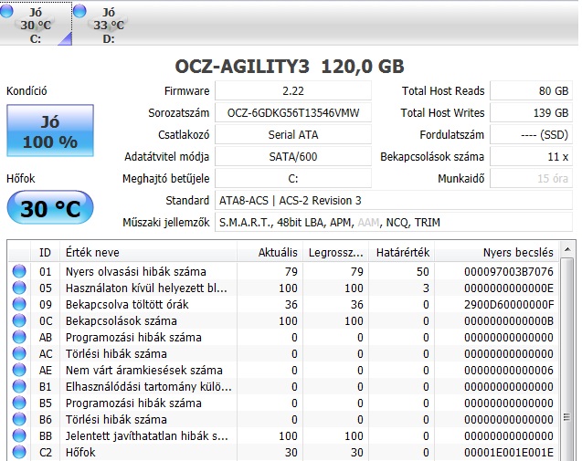Click the attribute list scrollbar thumb

pyautogui.click(x=567, y=358)
